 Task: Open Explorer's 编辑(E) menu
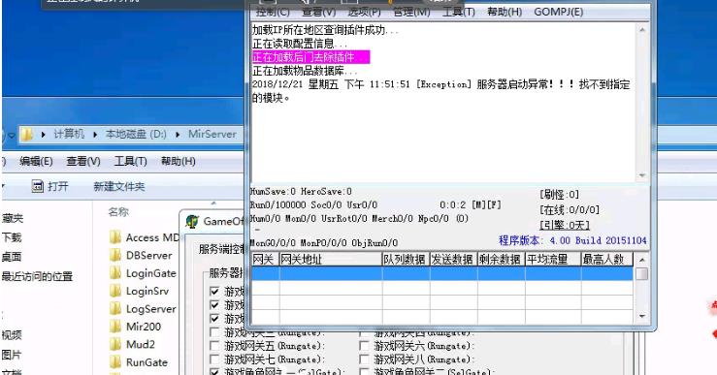pyautogui.click(x=36, y=161)
